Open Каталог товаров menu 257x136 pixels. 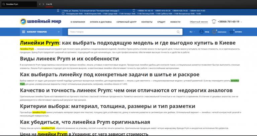coord(41,32)
